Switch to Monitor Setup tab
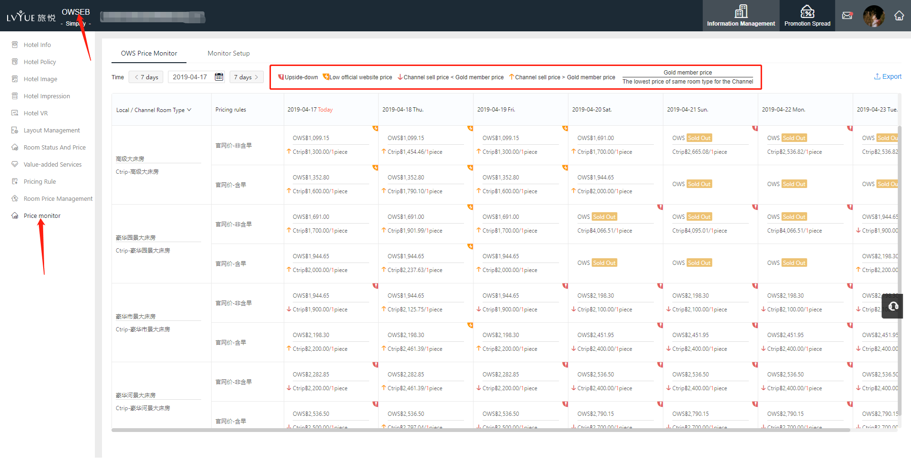This screenshot has width=911, height=460. pyautogui.click(x=228, y=53)
